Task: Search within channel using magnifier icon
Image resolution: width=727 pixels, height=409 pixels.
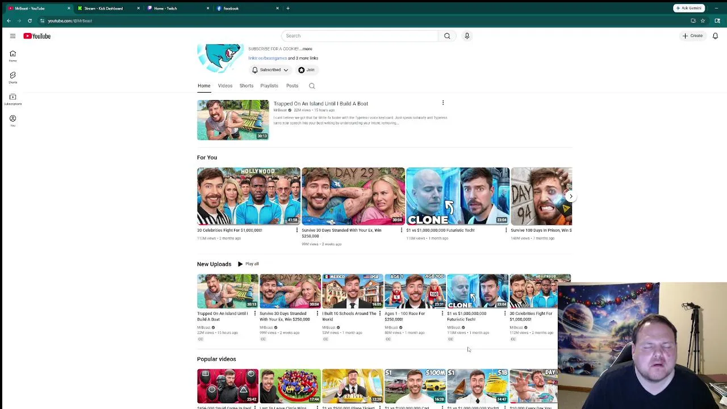Action: pos(312,86)
